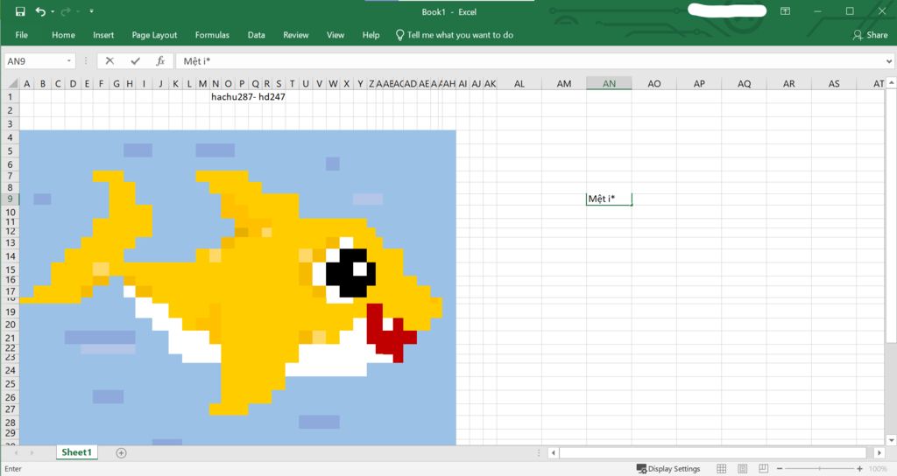Click vertical scrollbar down arrow
The height and width of the screenshot is (476, 897).
[x=891, y=440]
